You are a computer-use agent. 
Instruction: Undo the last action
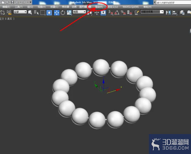(17, 2)
